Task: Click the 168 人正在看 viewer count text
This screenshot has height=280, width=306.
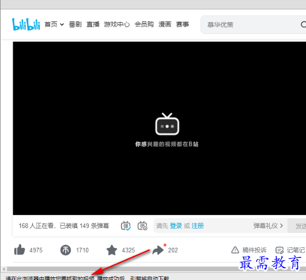Action: 36,226
